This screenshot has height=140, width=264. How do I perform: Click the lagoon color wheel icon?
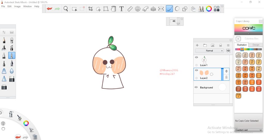point(26,123)
